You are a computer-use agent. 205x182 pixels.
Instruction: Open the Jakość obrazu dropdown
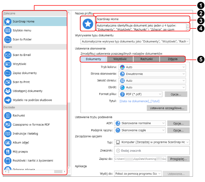pos(152,81)
